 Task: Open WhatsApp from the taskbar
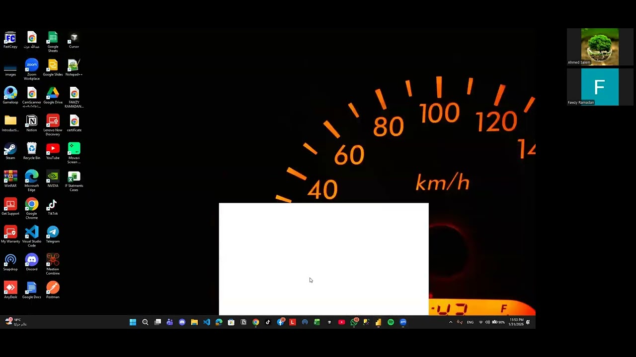tap(354, 322)
